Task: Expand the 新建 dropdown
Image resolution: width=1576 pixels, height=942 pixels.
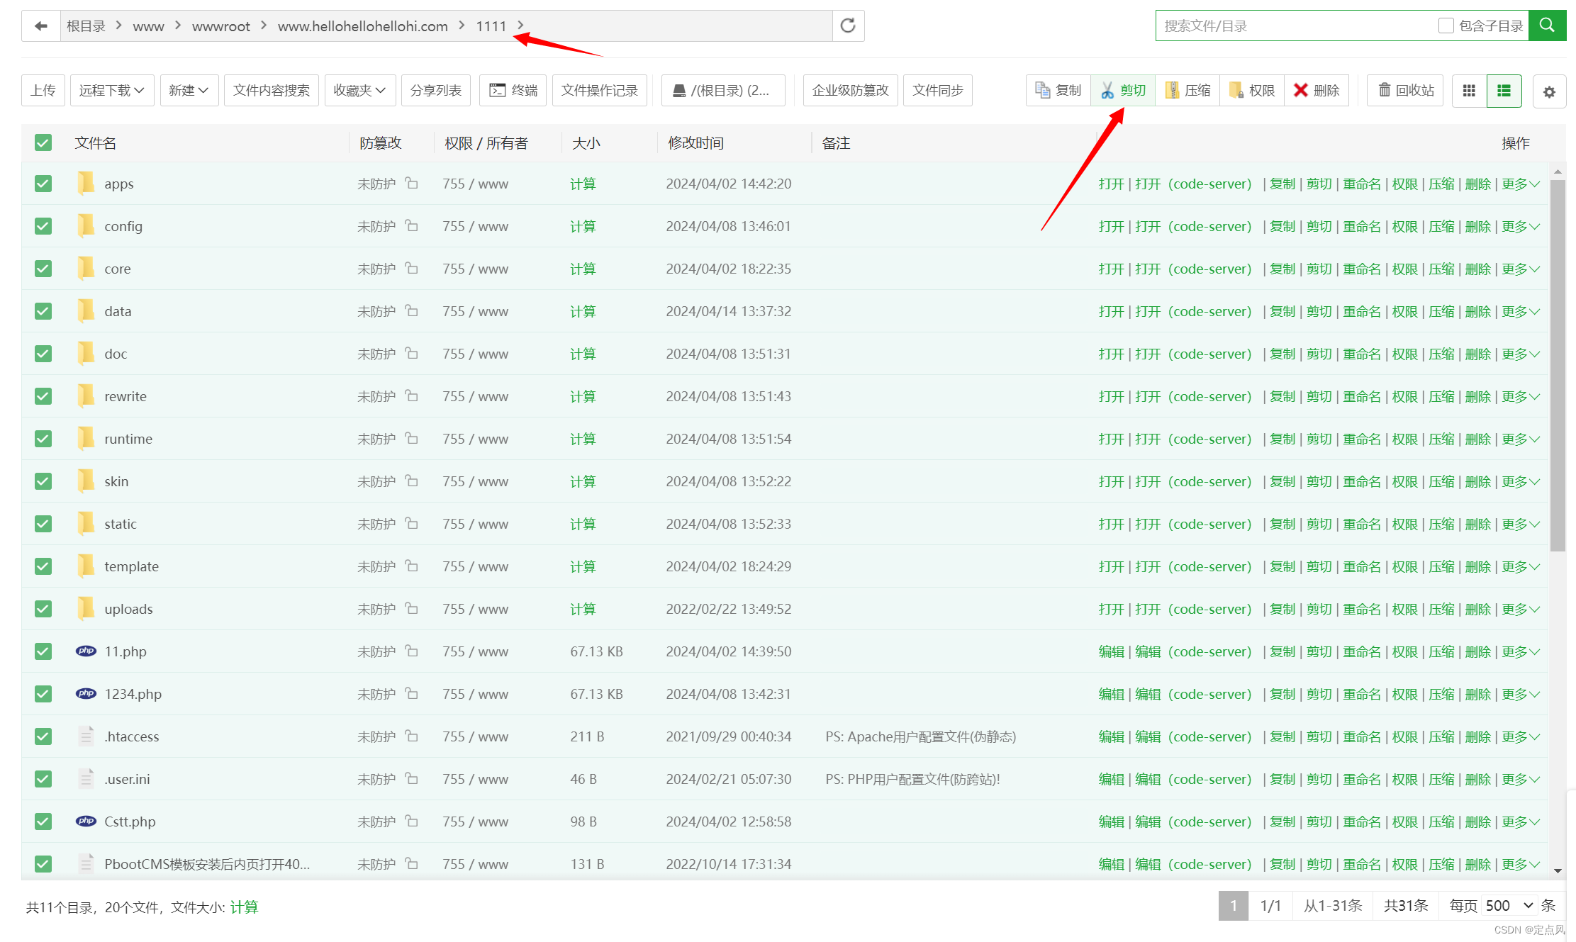Action: tap(189, 91)
